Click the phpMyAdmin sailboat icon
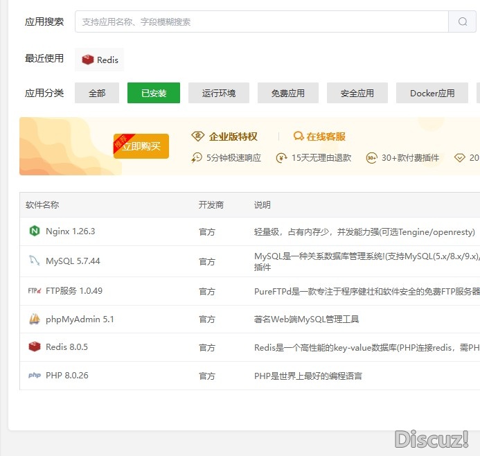This screenshot has height=456, width=480. pyautogui.click(x=35, y=319)
